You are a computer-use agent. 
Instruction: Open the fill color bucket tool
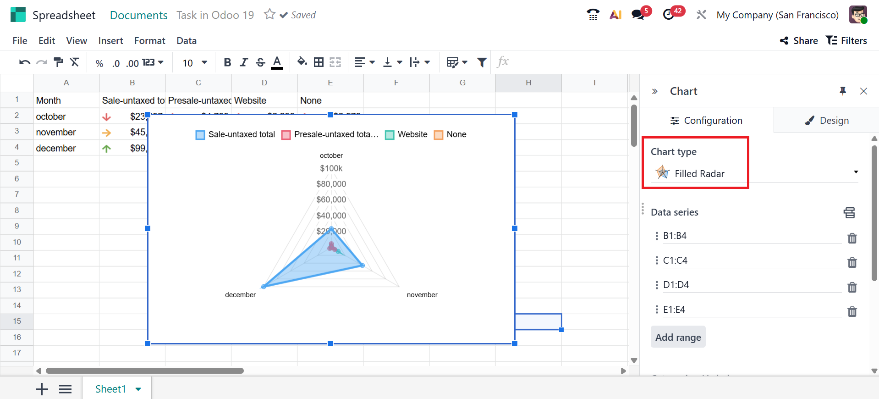click(x=302, y=62)
